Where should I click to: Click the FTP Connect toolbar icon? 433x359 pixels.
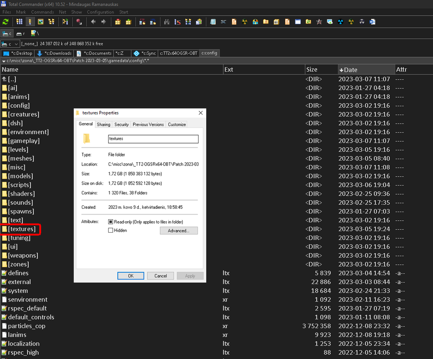142,22
